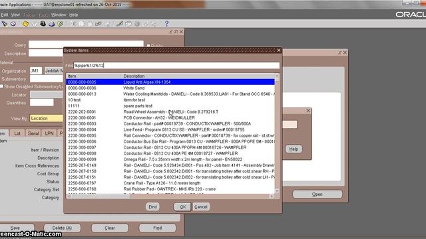The image size is (426, 239).
Task: Click the list horizontal scroll-left arrow
Action: 69,197
